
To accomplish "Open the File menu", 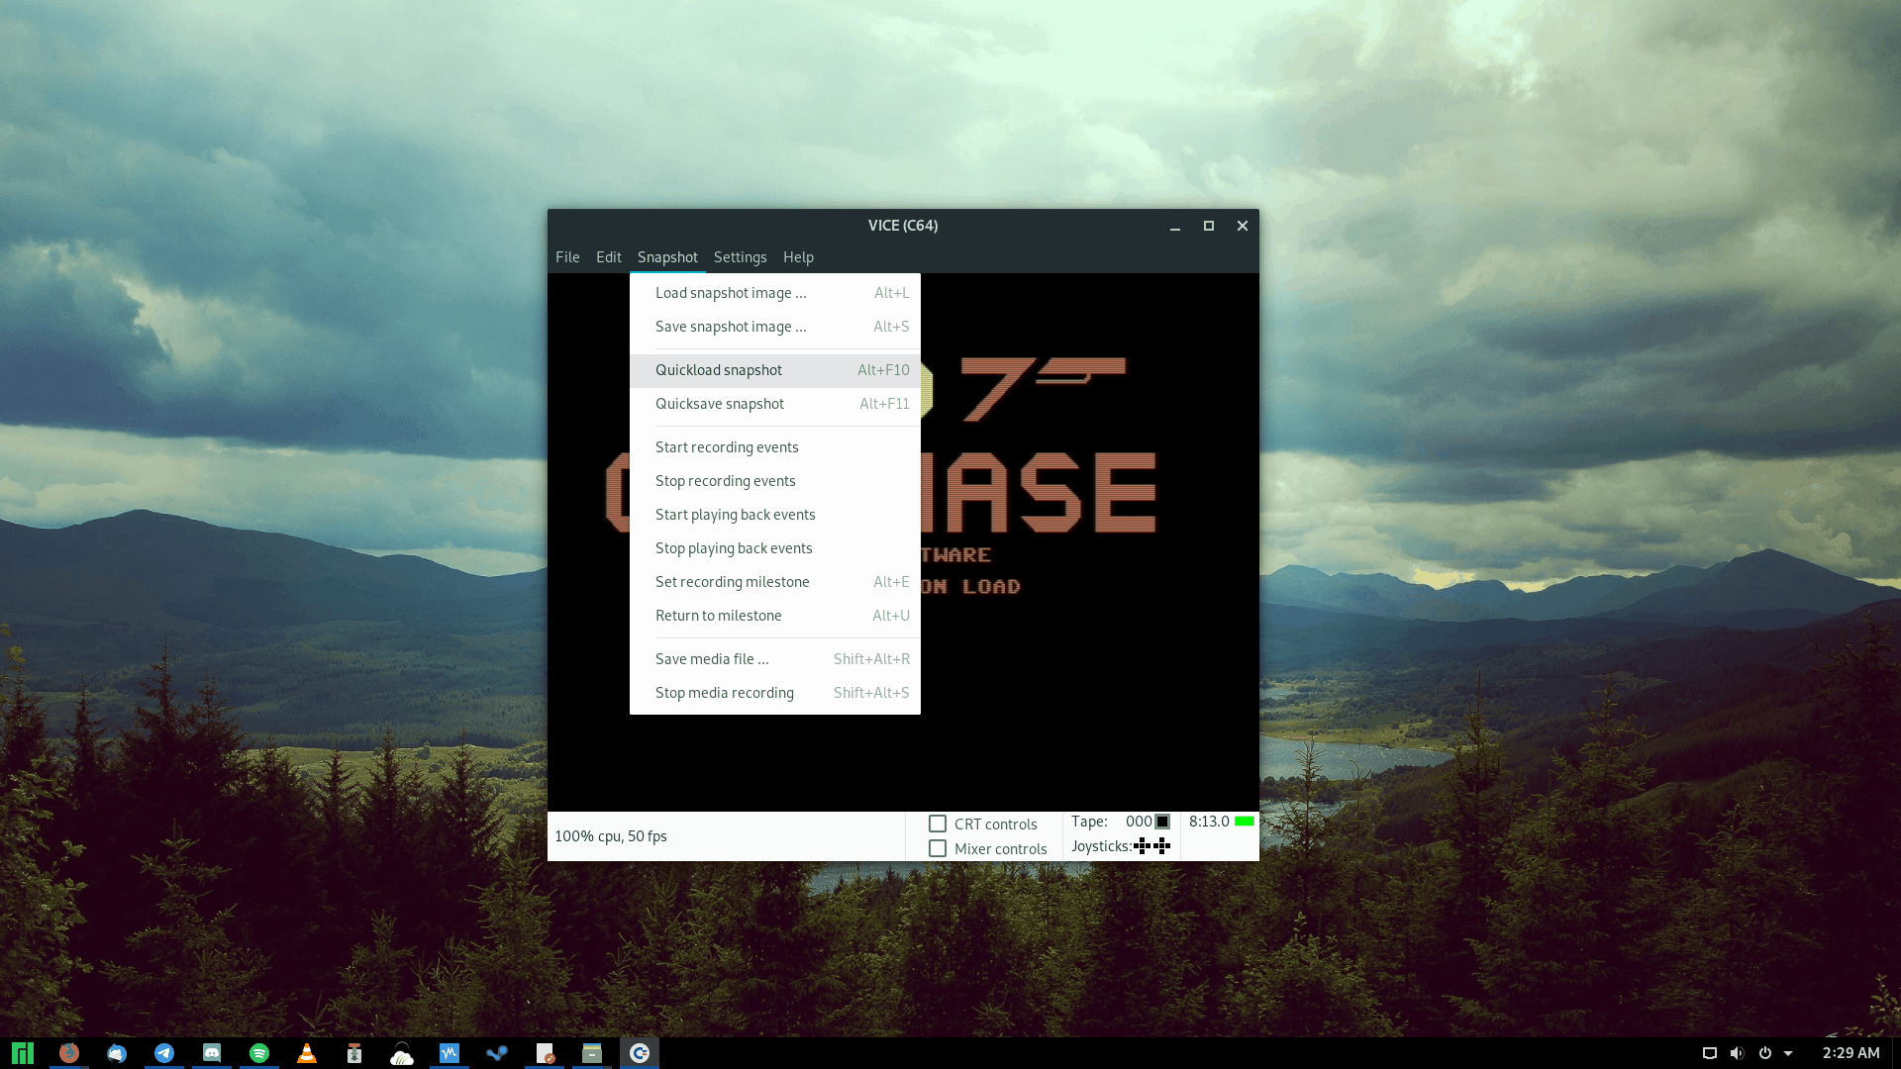I will point(567,257).
